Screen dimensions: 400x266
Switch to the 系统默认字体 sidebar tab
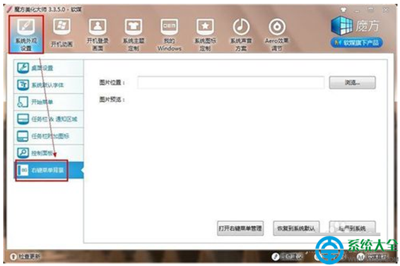point(48,84)
